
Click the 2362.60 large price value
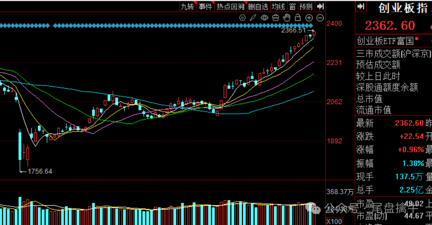[390, 26]
